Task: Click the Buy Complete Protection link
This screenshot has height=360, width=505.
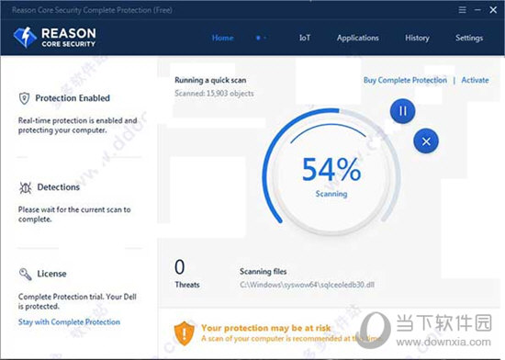Action: 405,80
